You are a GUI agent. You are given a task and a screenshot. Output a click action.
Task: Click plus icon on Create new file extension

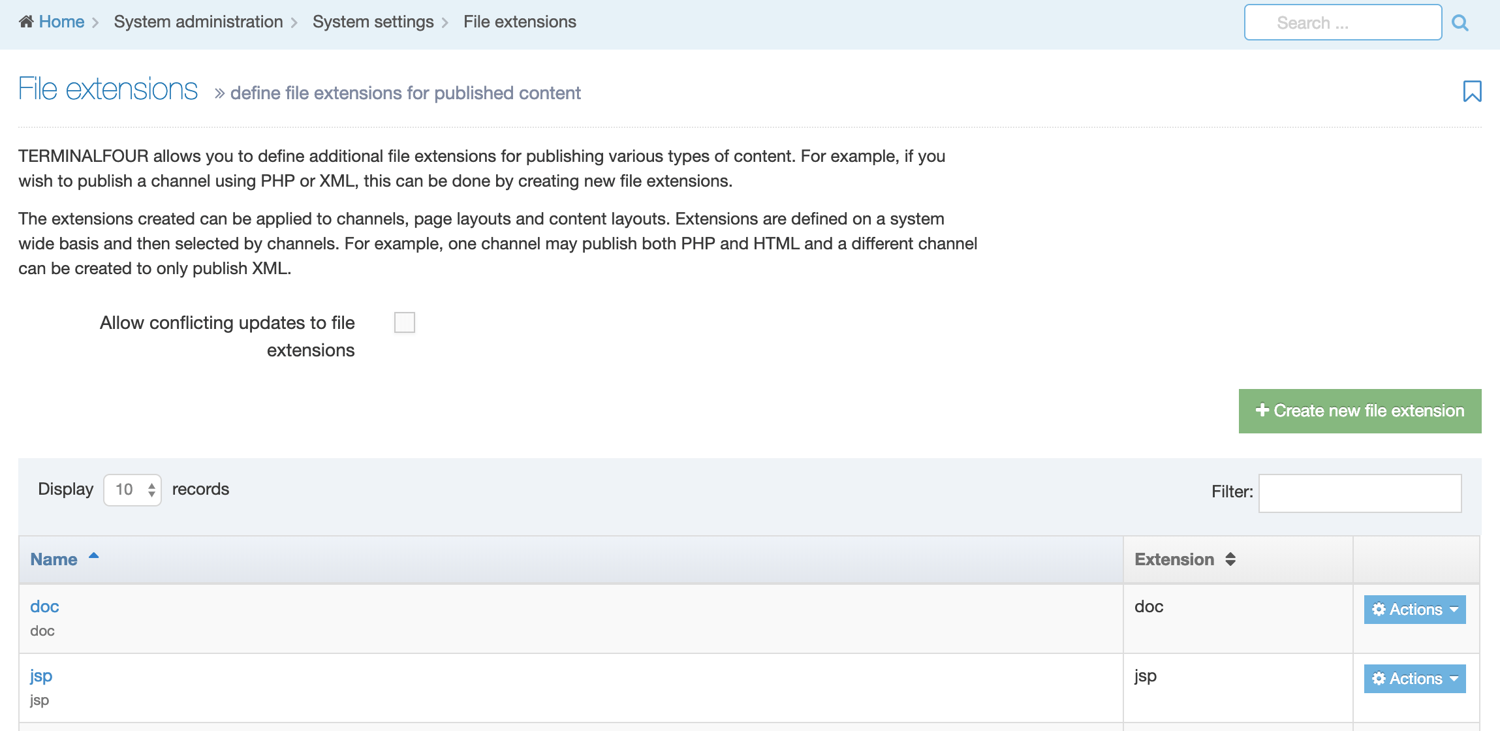[x=1262, y=410]
